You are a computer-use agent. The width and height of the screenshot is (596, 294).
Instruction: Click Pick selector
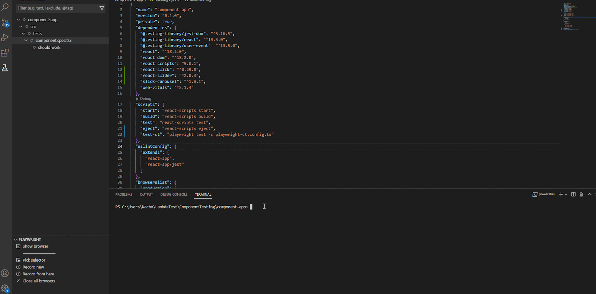34,260
